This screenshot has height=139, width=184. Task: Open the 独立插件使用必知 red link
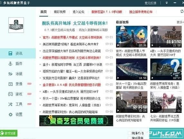[141, 12]
